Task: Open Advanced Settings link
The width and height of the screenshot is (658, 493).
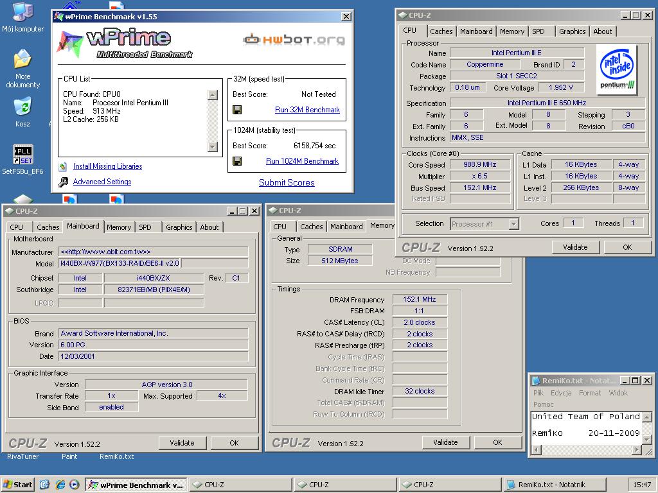Action: [x=102, y=182]
